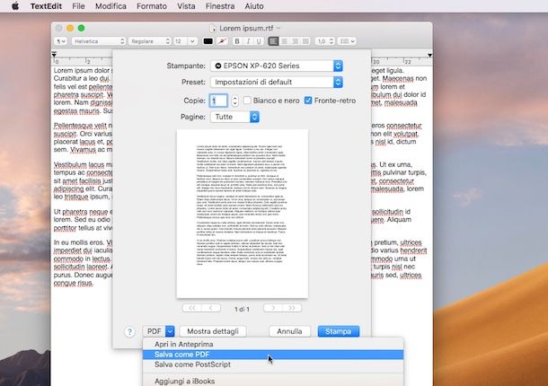This screenshot has width=548, height=386.
Task: Choose Aggiungi a iBooks
Action: [x=273, y=382]
